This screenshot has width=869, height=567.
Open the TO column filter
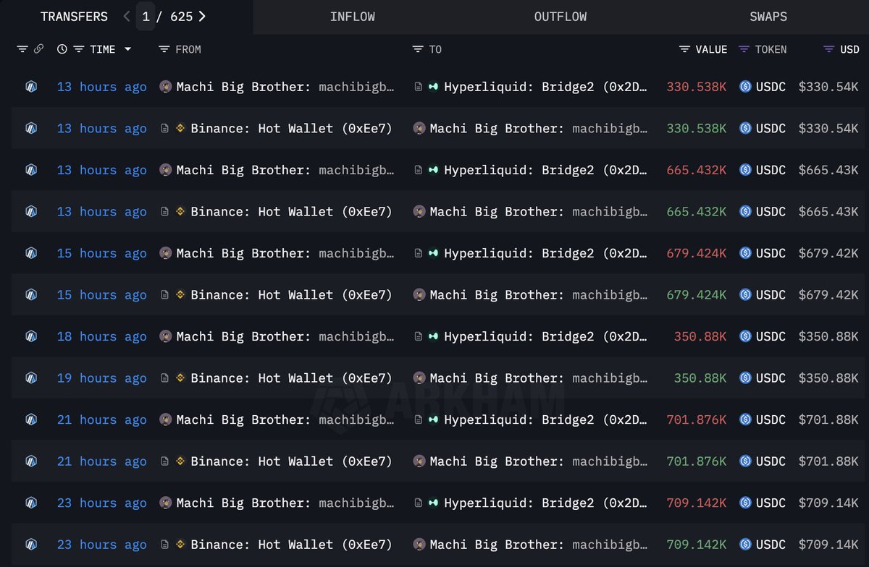(x=417, y=49)
